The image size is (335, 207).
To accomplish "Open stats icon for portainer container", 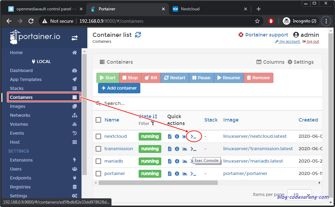I will 185,174.
